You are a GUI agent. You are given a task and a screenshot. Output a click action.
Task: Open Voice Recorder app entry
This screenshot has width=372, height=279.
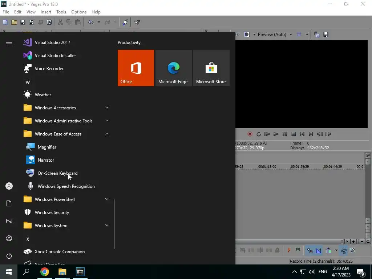click(x=66, y=69)
